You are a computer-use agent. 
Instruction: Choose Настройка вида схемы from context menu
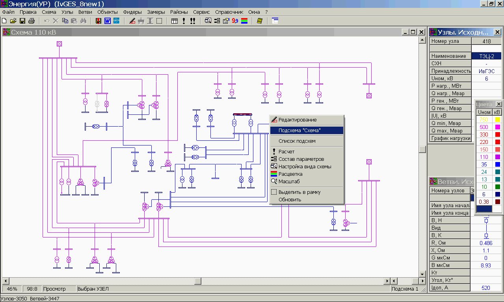click(305, 166)
